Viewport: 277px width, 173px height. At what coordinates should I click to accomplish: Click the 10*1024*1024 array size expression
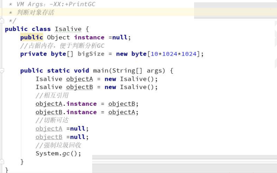[174, 54]
